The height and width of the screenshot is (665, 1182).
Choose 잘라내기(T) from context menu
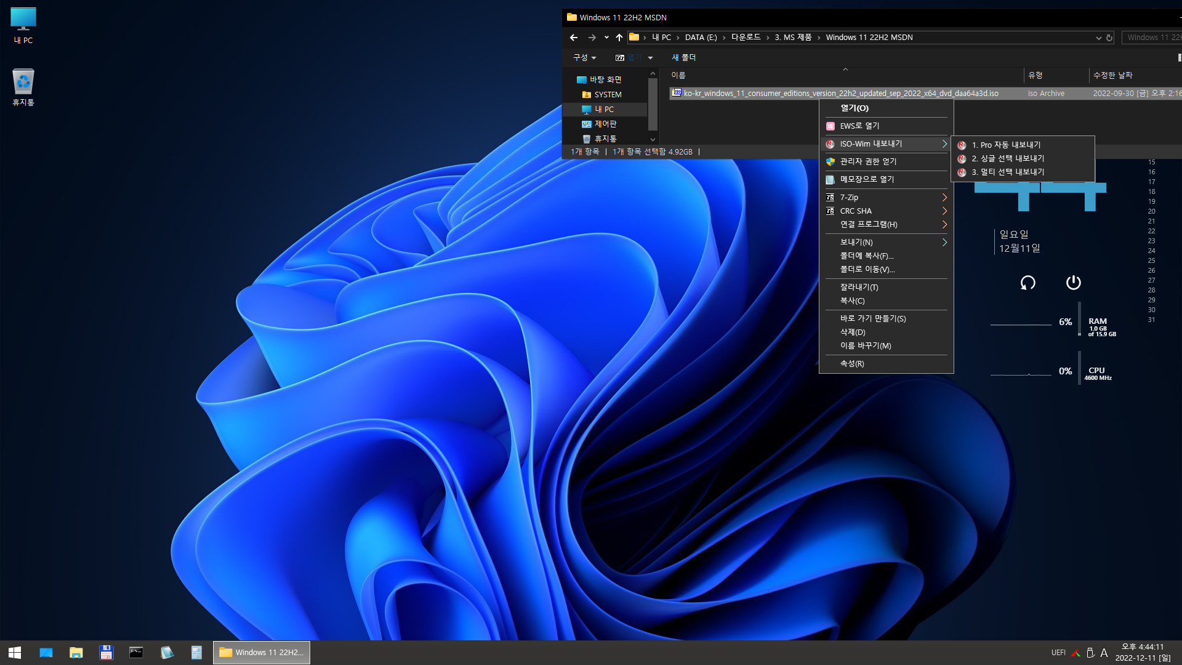coord(886,287)
